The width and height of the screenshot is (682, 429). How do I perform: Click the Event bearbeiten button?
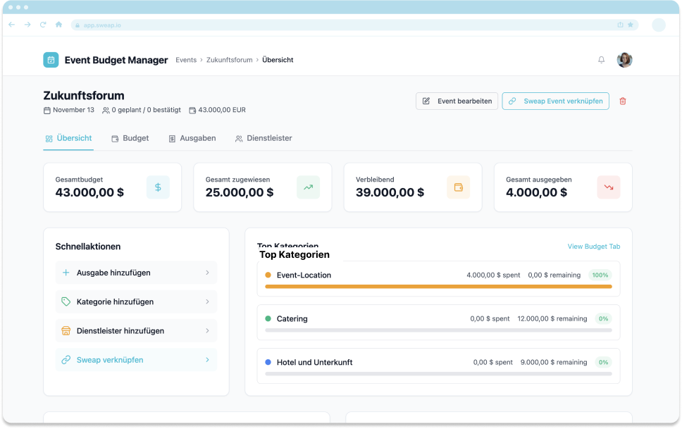click(457, 101)
